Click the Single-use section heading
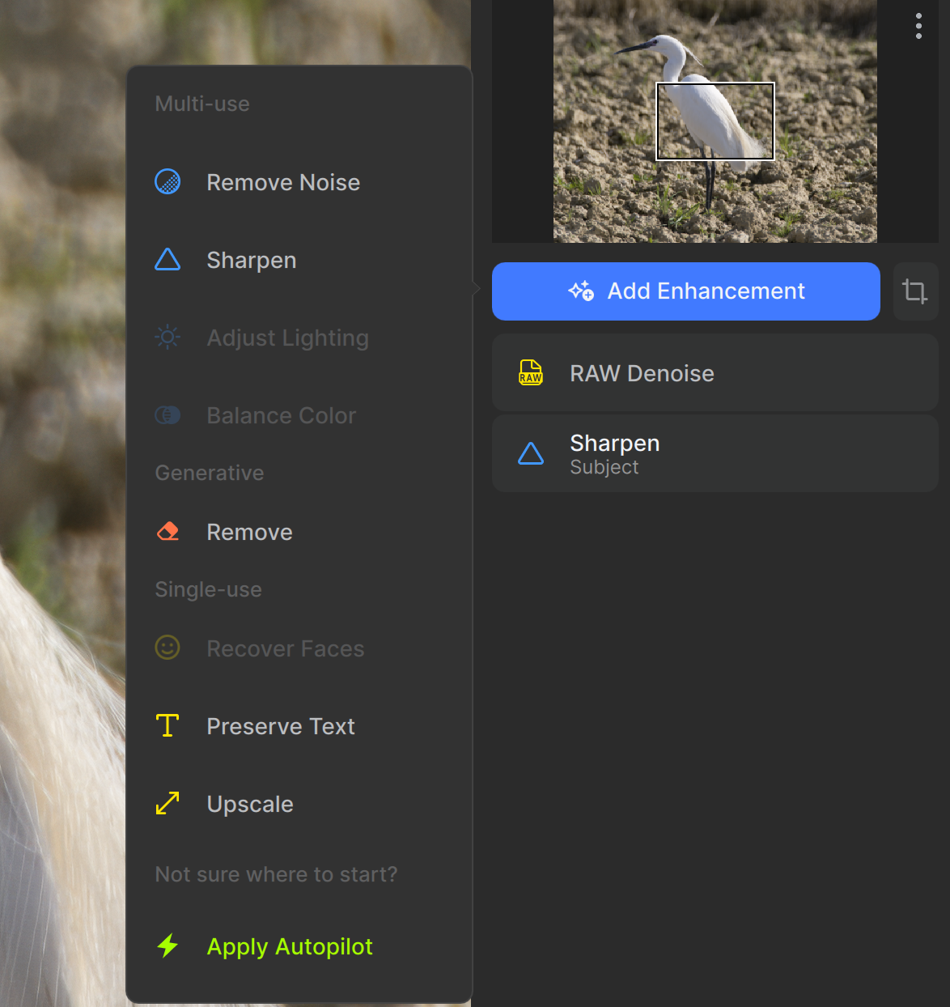The height and width of the screenshot is (1007, 950). (x=209, y=589)
